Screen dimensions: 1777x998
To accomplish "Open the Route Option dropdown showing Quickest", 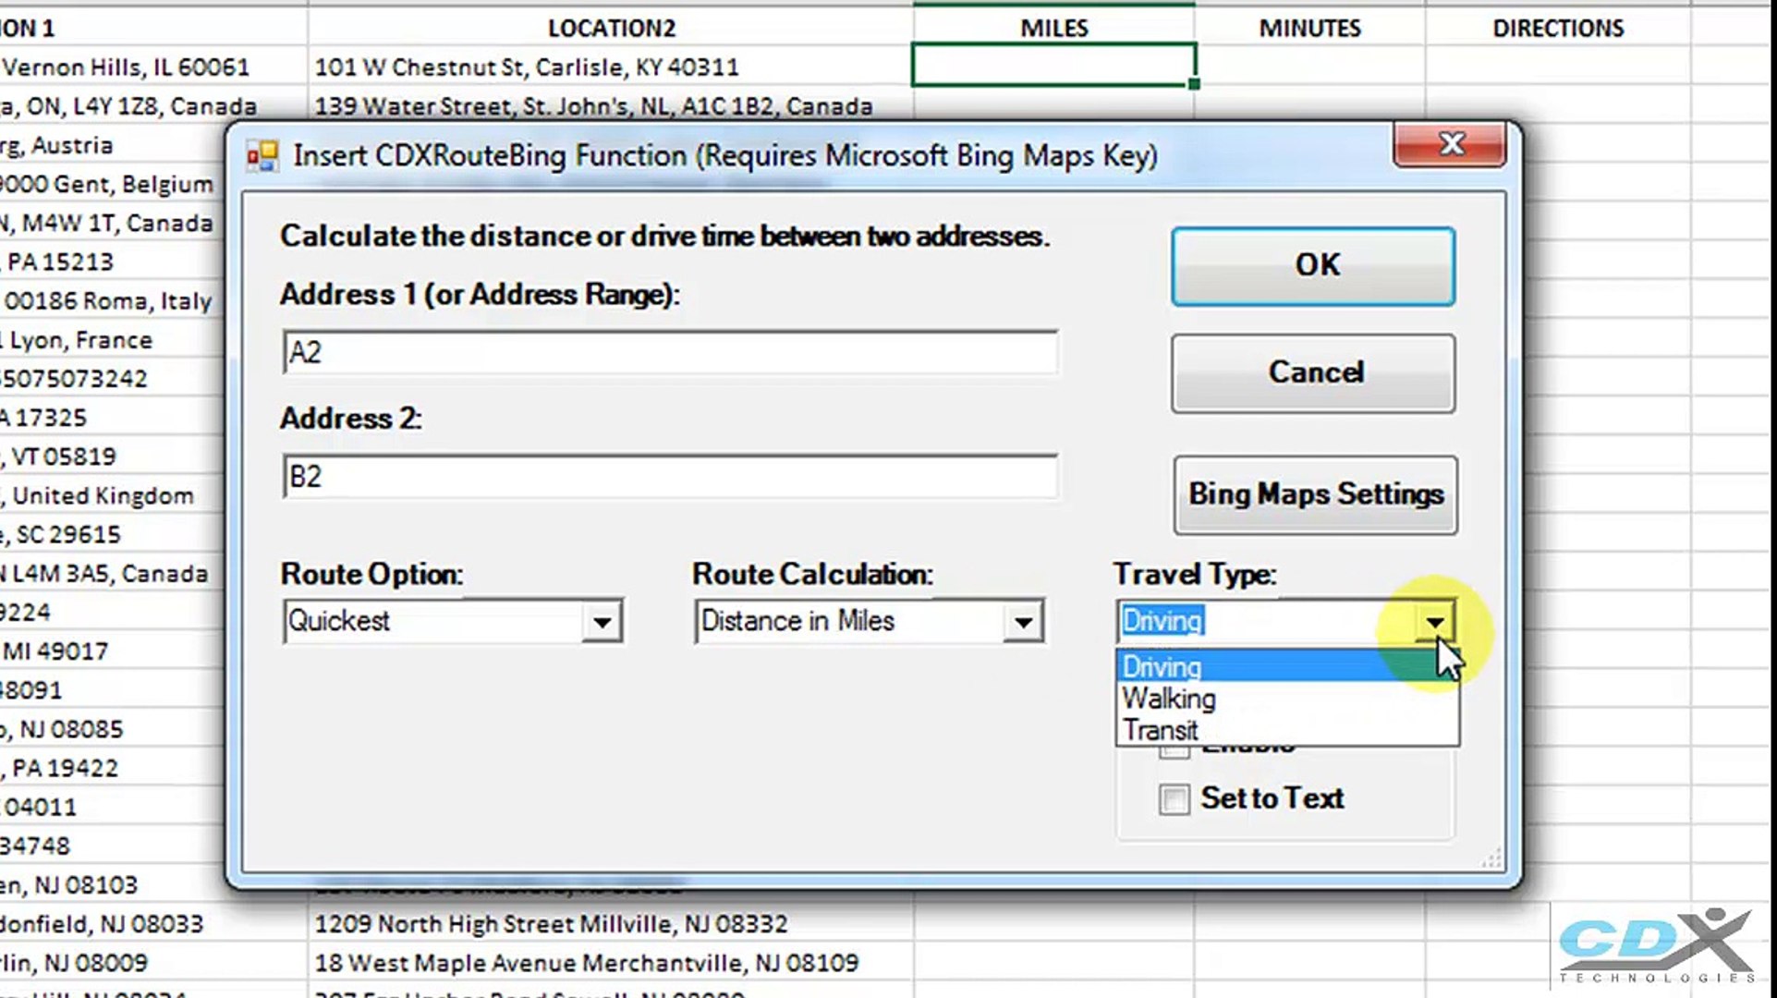I will point(602,621).
